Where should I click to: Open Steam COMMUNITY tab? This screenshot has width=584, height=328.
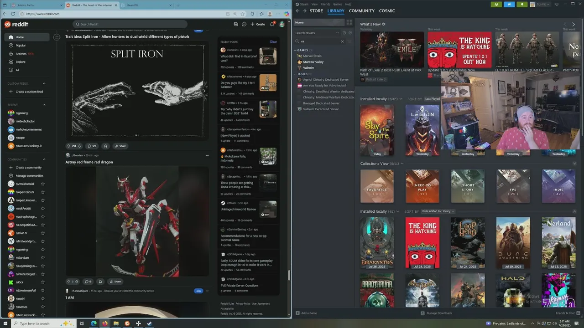362,10
